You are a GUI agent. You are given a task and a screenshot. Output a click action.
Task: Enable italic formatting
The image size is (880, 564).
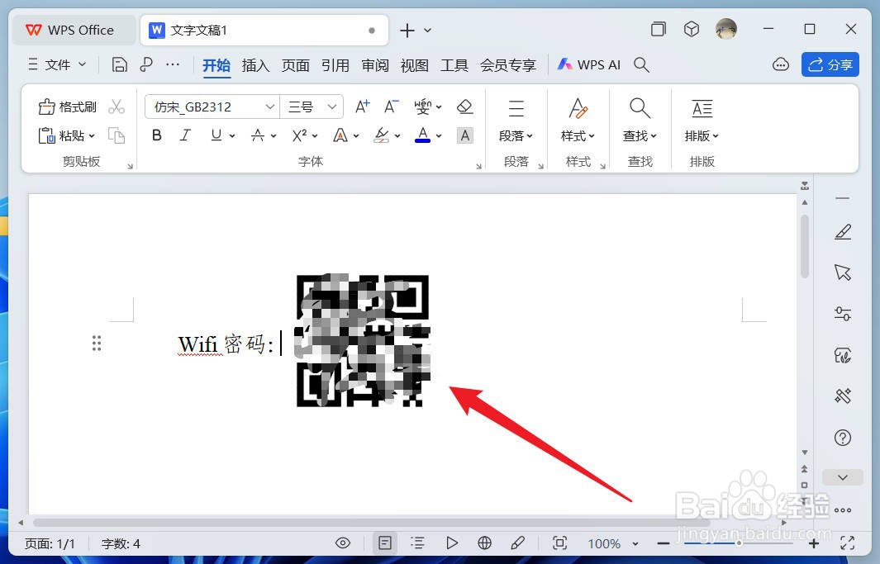tap(183, 135)
